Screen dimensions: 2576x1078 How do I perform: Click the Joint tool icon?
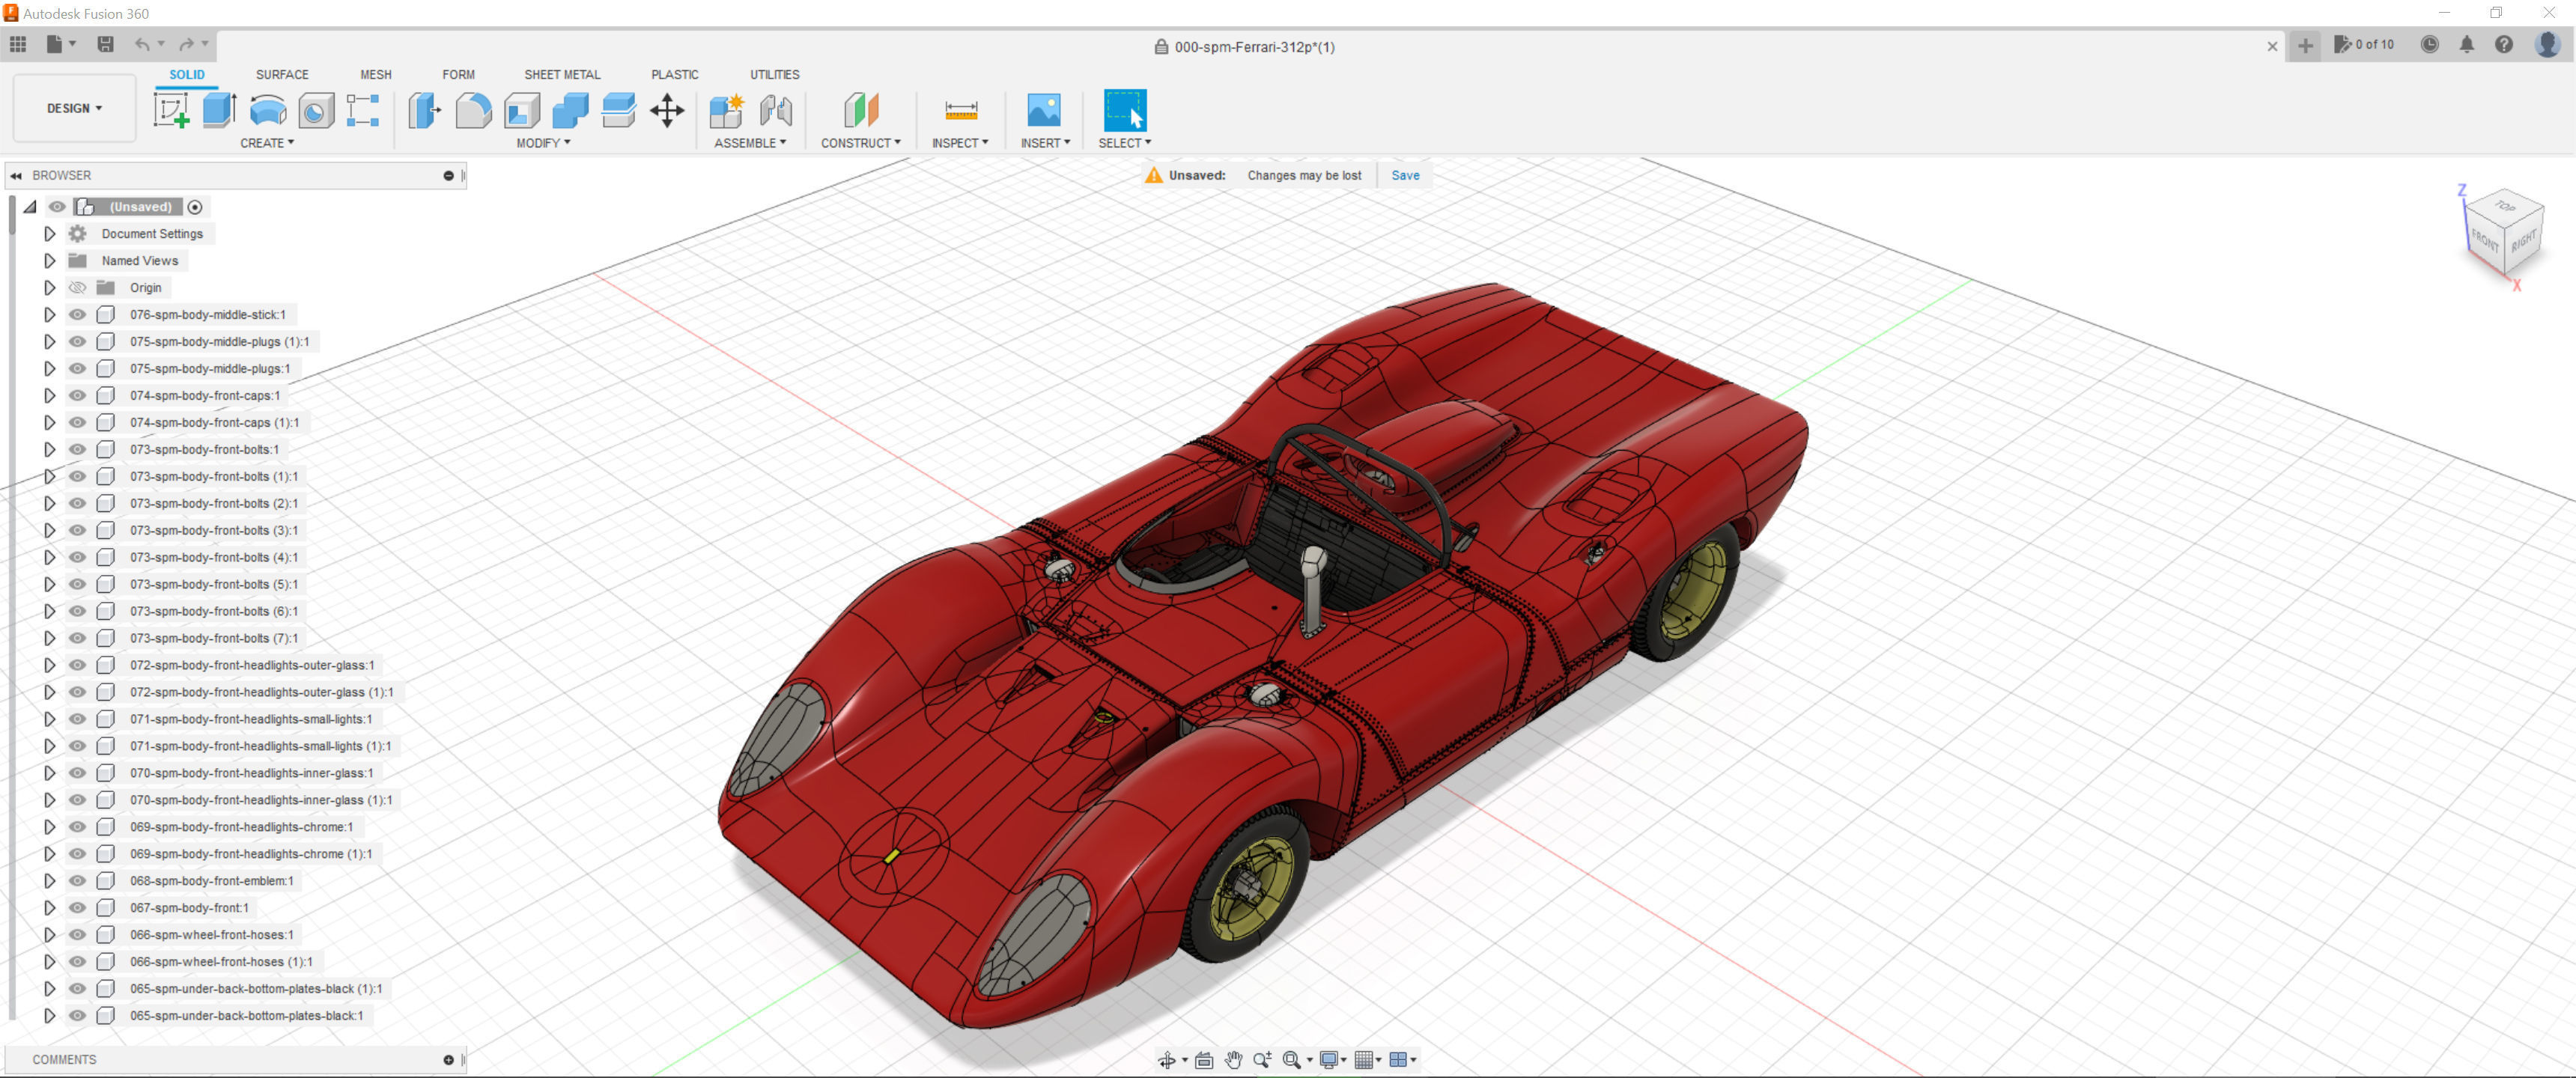[776, 110]
